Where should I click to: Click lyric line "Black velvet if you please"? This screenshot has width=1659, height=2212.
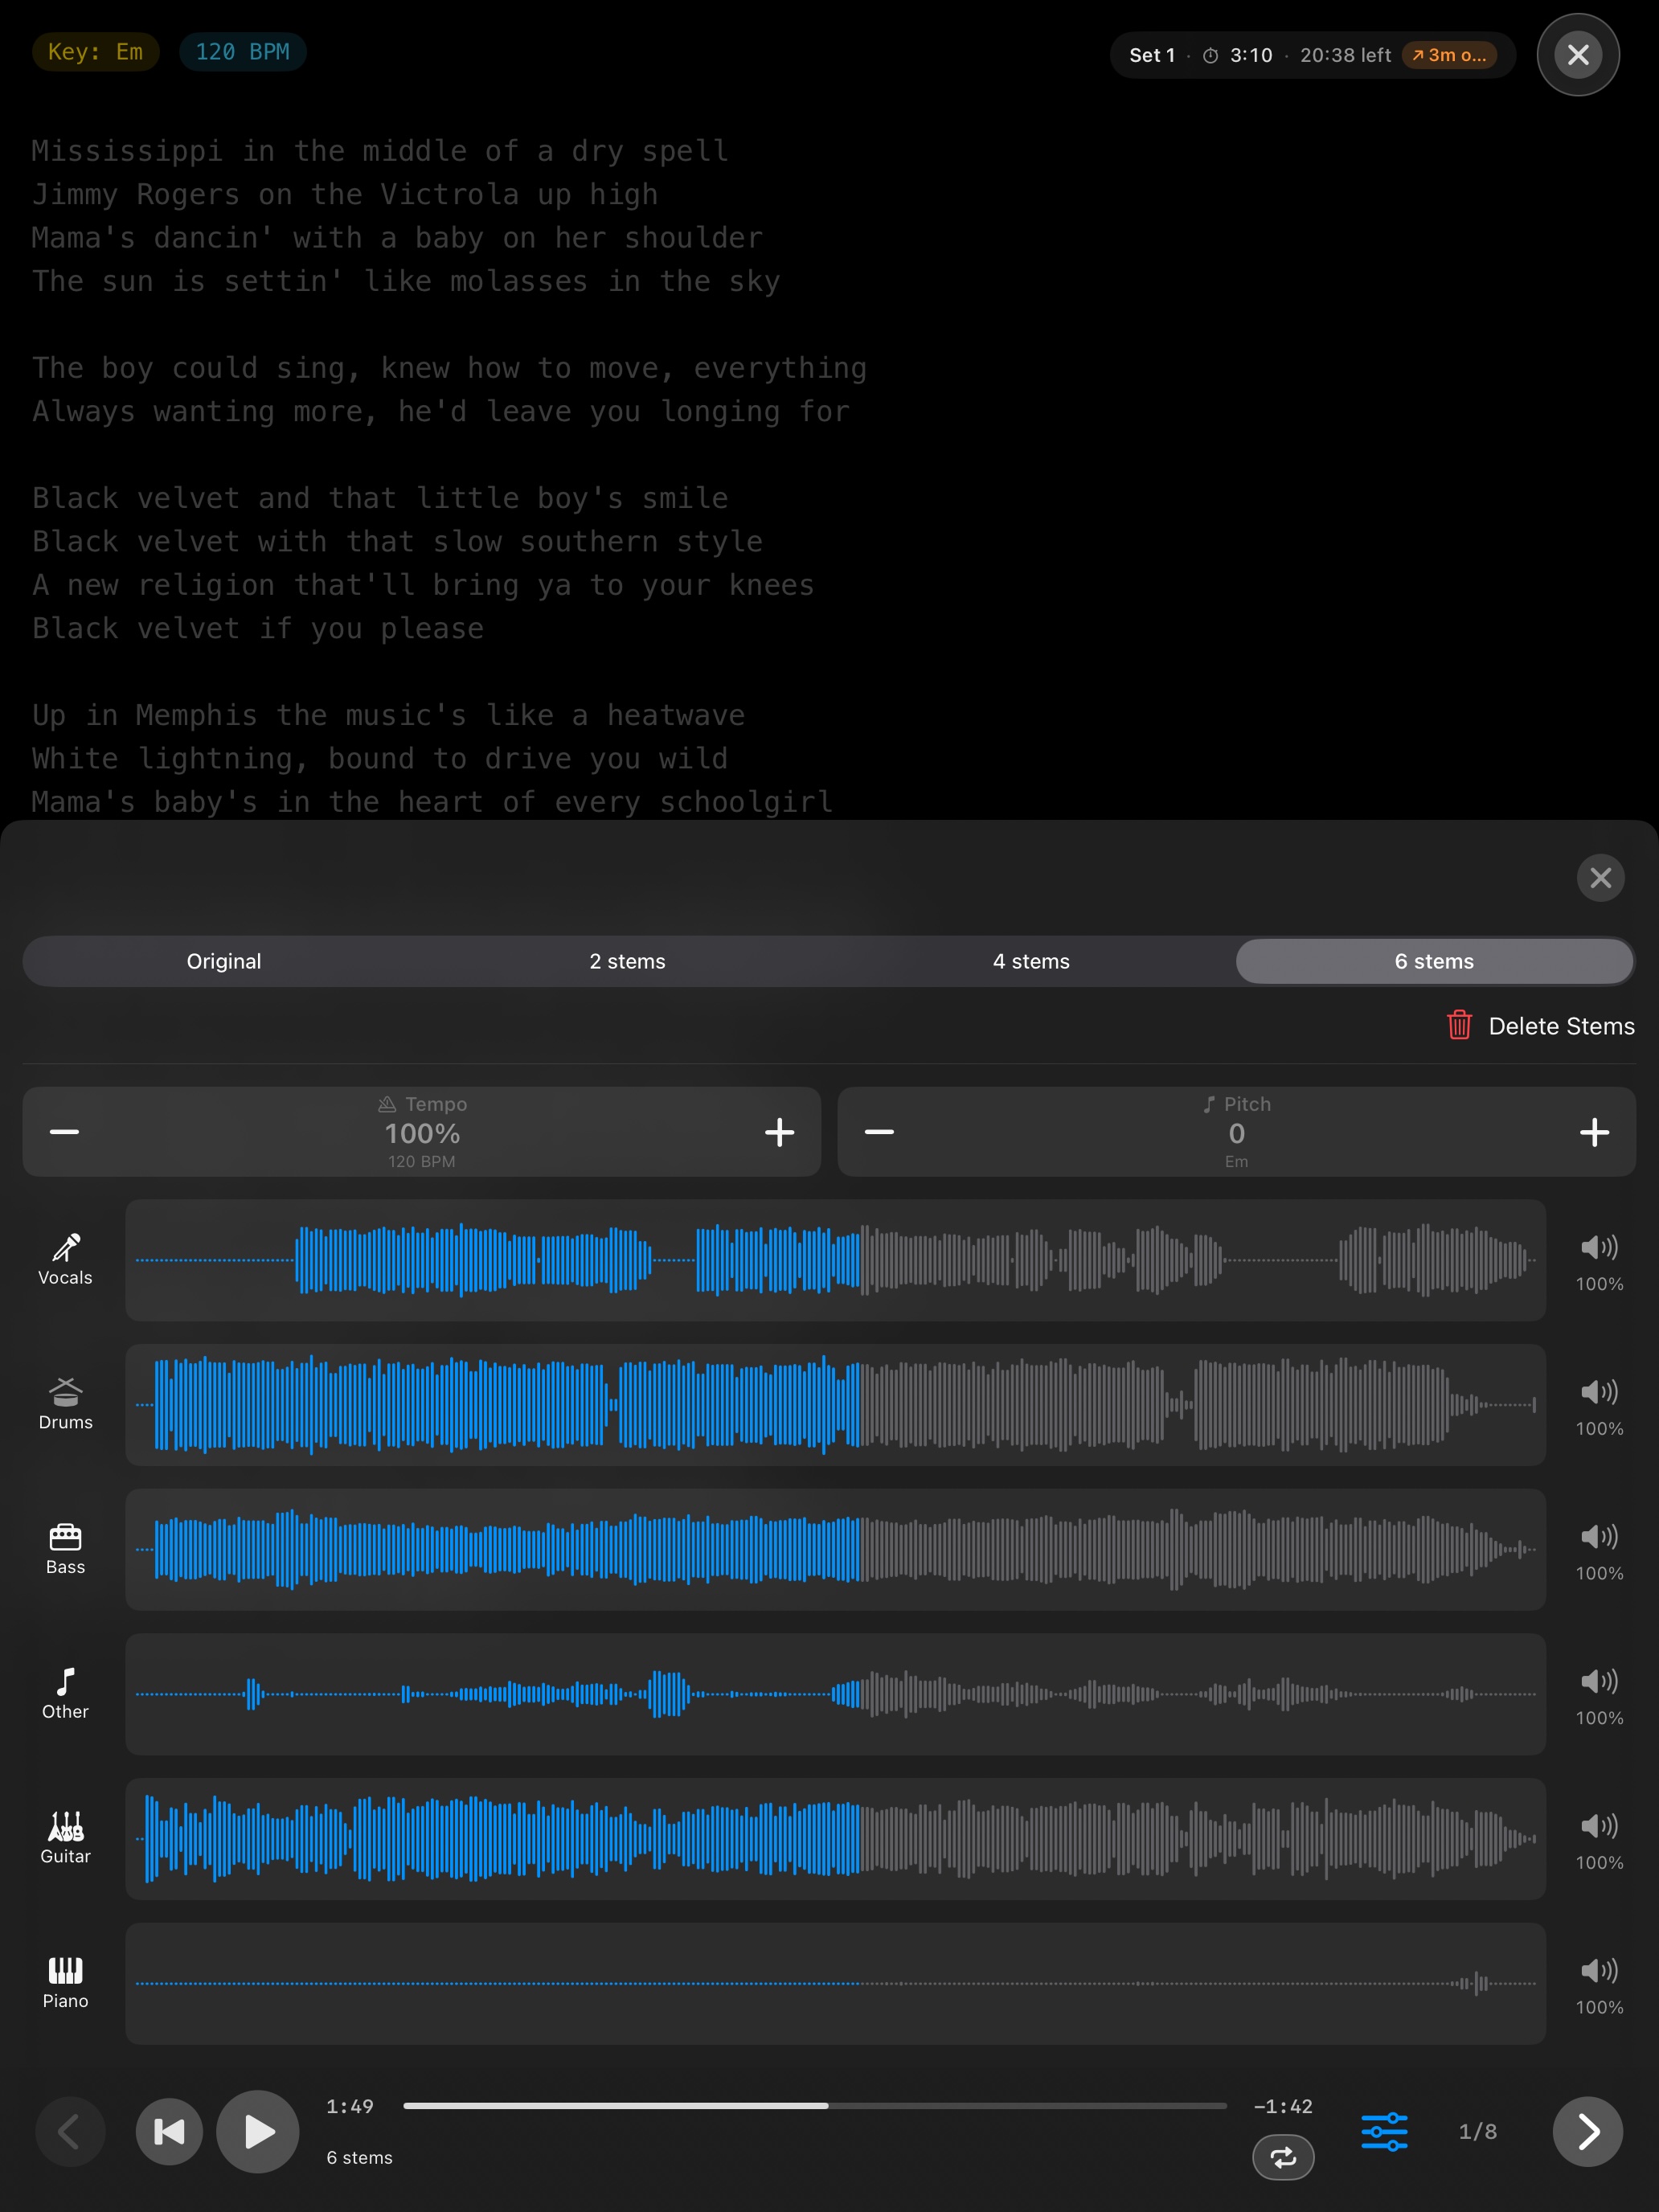coord(258,628)
